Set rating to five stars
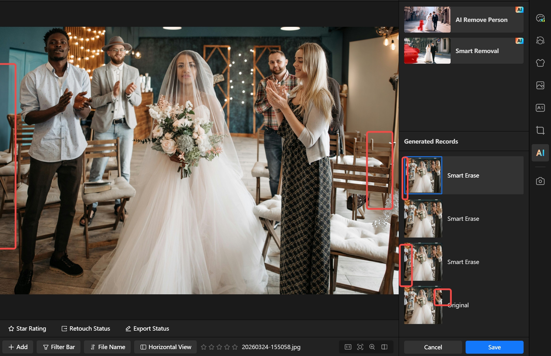551x356 pixels. click(235, 347)
